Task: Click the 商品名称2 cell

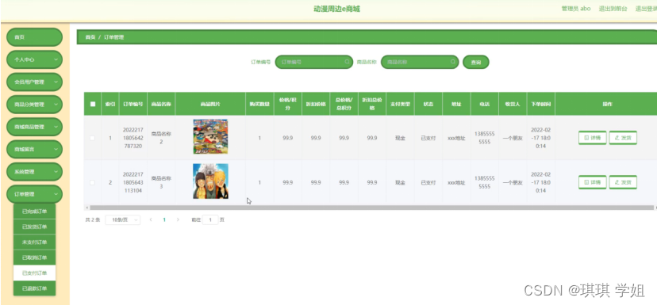Action: click(x=161, y=138)
